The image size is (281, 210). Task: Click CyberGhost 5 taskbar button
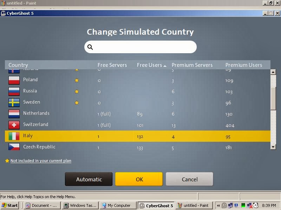tap(156, 205)
